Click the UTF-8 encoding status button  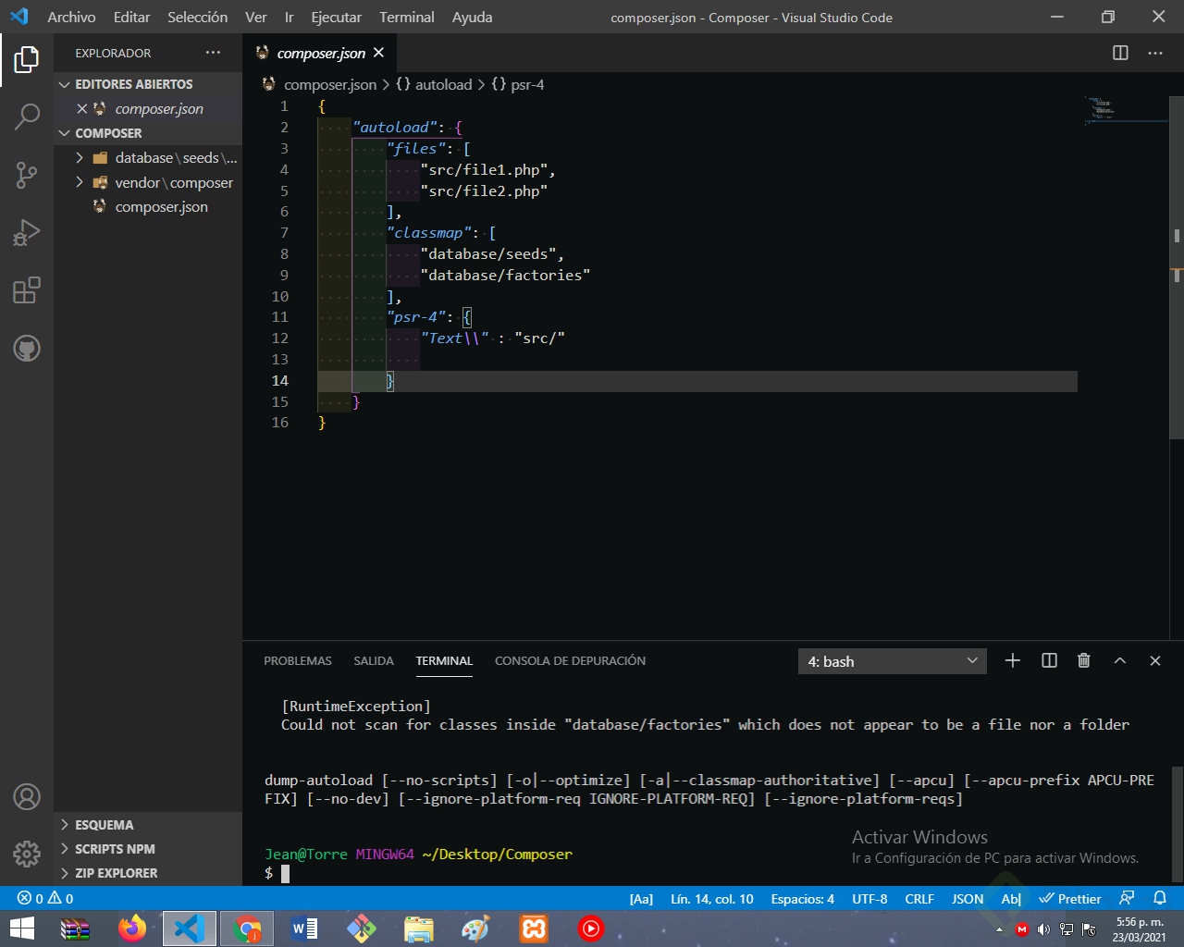tap(869, 899)
